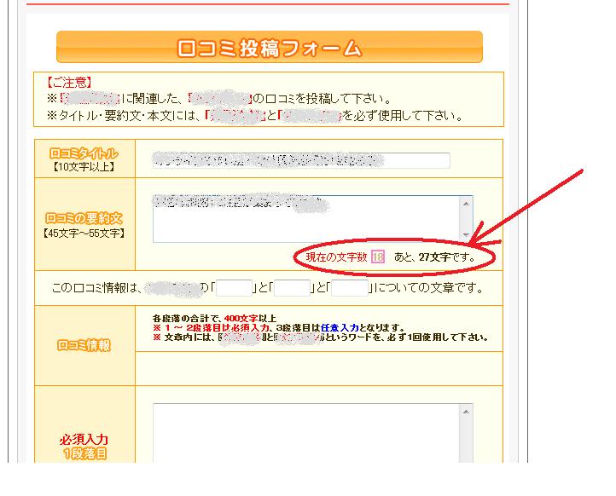Click the 口コミの要約文 orange label
Screen dimensions: 616x496
pos(84,218)
